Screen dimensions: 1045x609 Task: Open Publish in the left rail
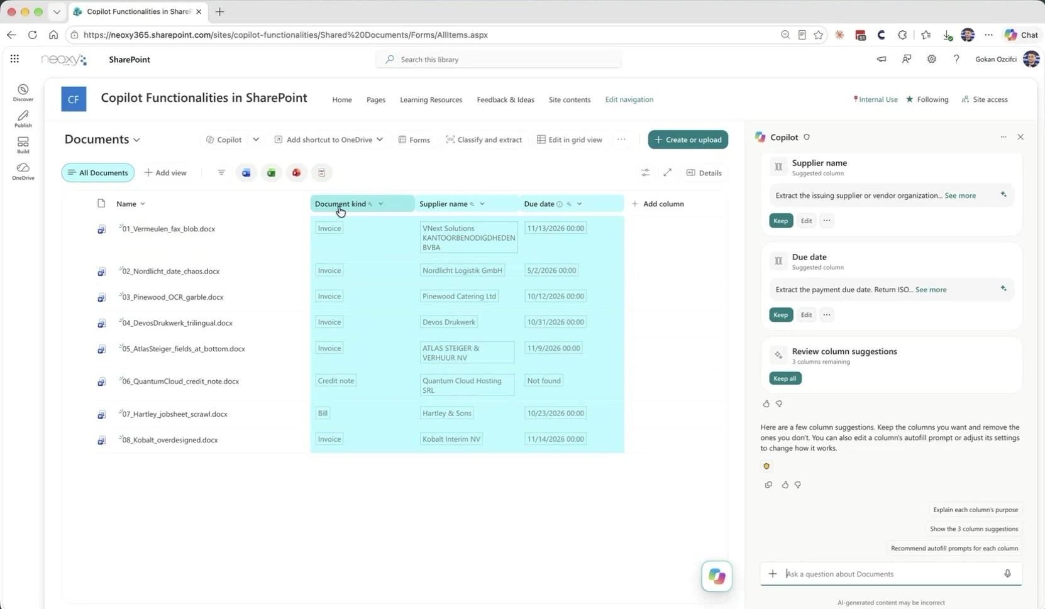pyautogui.click(x=23, y=119)
